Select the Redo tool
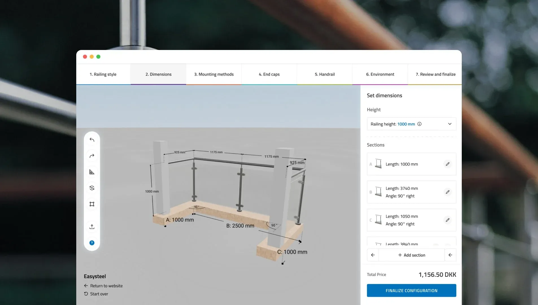 [92, 156]
